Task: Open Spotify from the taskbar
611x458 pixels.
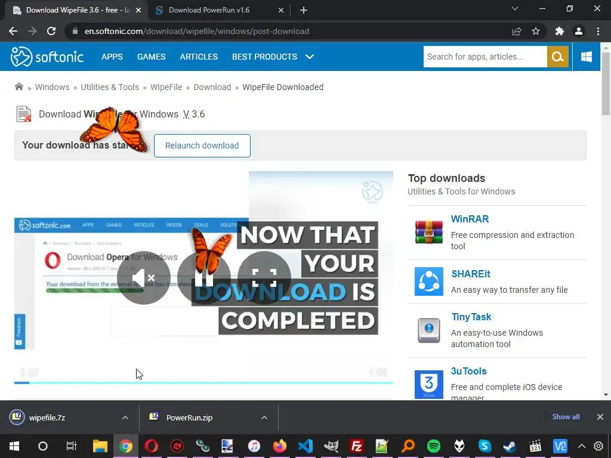Action: pos(433,446)
